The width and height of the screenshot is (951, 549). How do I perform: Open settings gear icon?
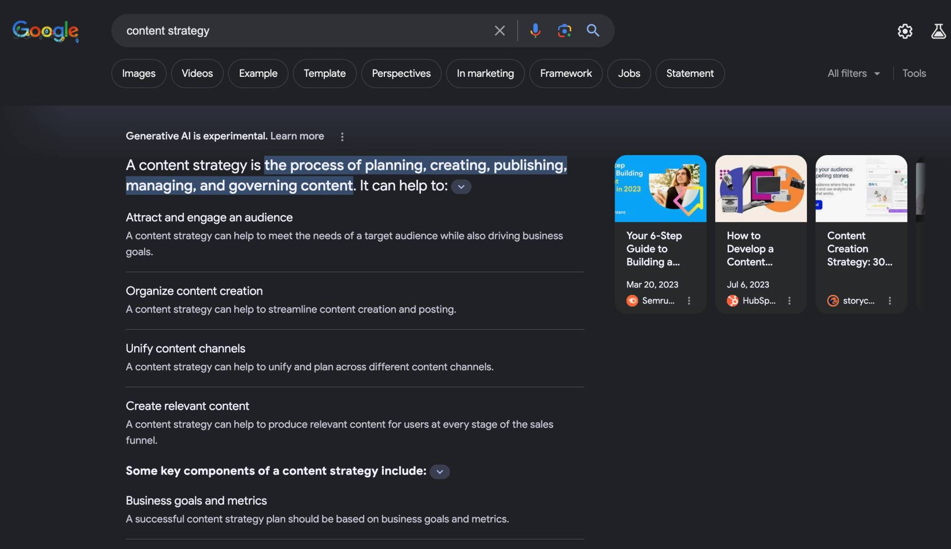(905, 31)
